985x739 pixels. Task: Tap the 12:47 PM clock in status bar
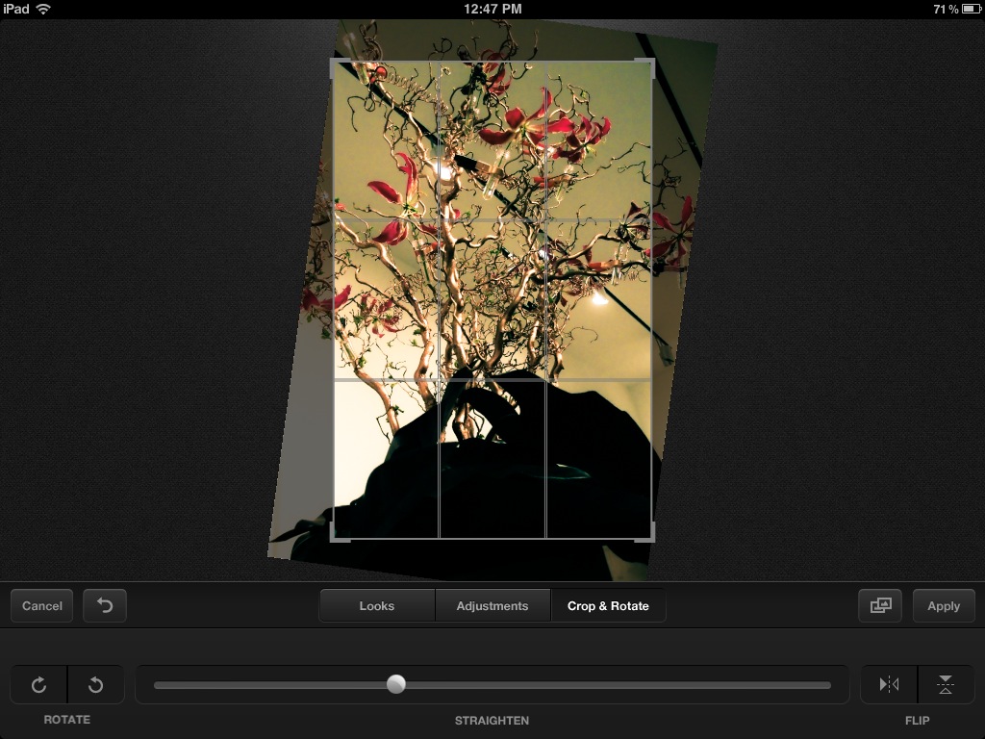click(x=492, y=9)
